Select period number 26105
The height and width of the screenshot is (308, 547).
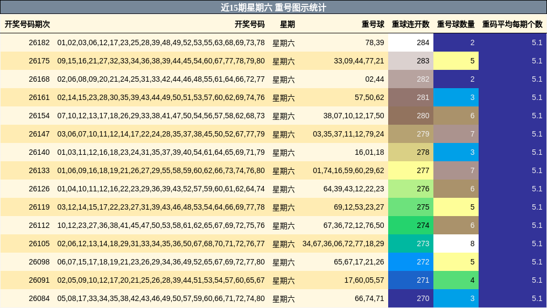click(x=39, y=243)
